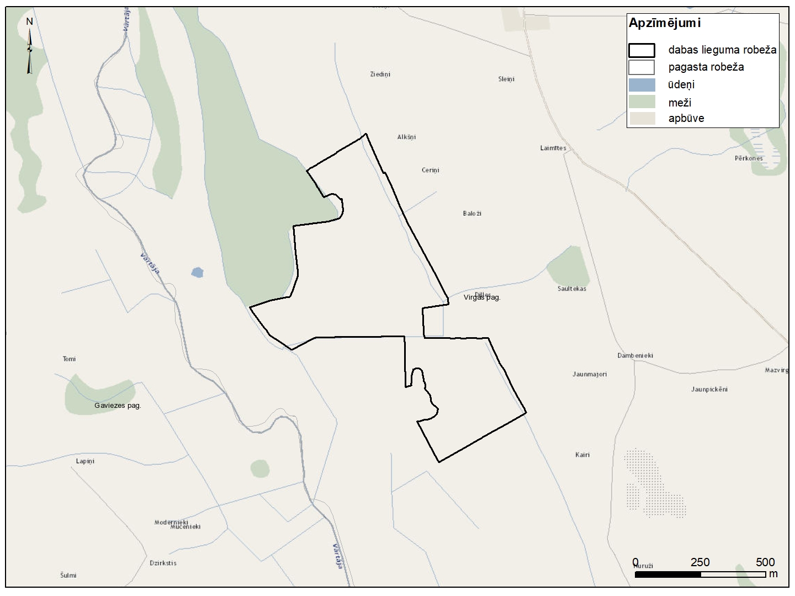
Task: Click the forest patch above Saultekas label
Action: coord(569,267)
